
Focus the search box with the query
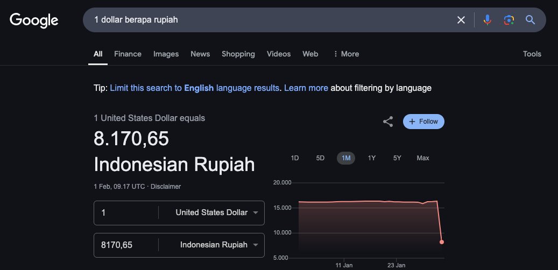[271, 20]
